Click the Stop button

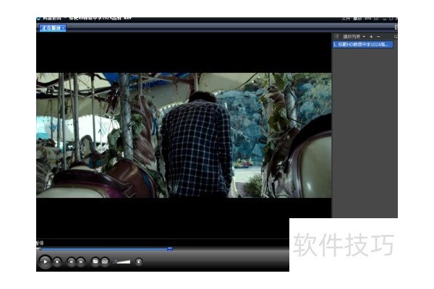pyautogui.click(x=57, y=262)
